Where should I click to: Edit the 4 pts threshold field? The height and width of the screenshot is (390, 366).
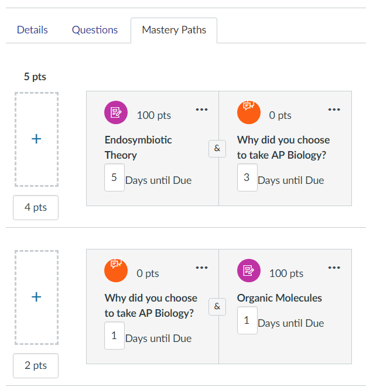[x=36, y=207]
